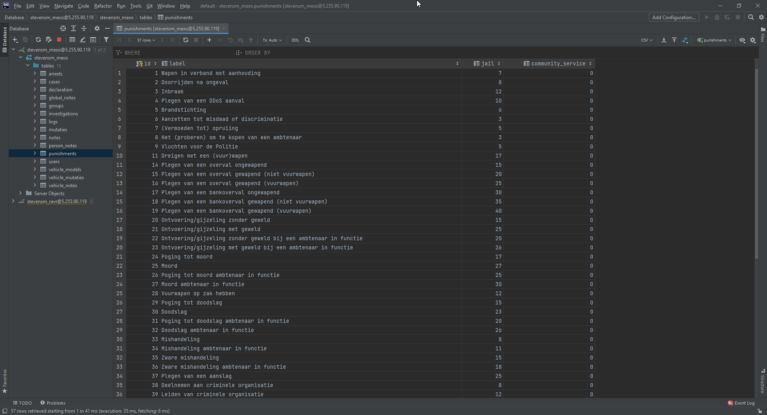Open the 57 rows page size dropdown
This screenshot has width=767, height=415.
pyautogui.click(x=146, y=40)
